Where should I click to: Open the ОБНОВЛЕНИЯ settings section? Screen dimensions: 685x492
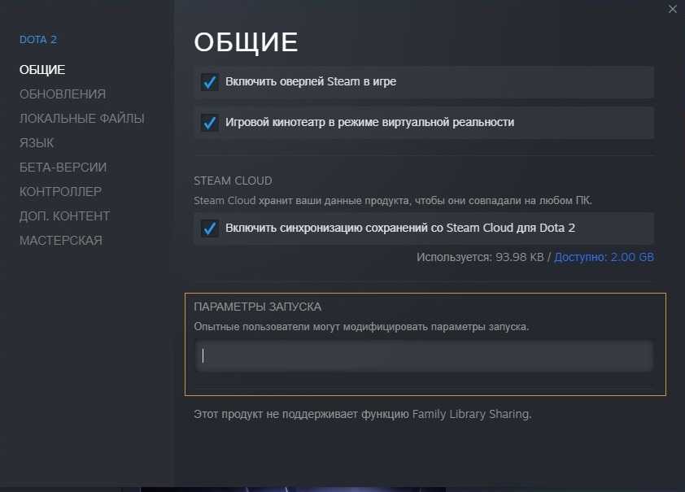tap(63, 94)
